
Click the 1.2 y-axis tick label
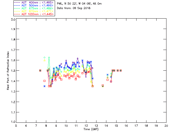click(x=13, y=102)
